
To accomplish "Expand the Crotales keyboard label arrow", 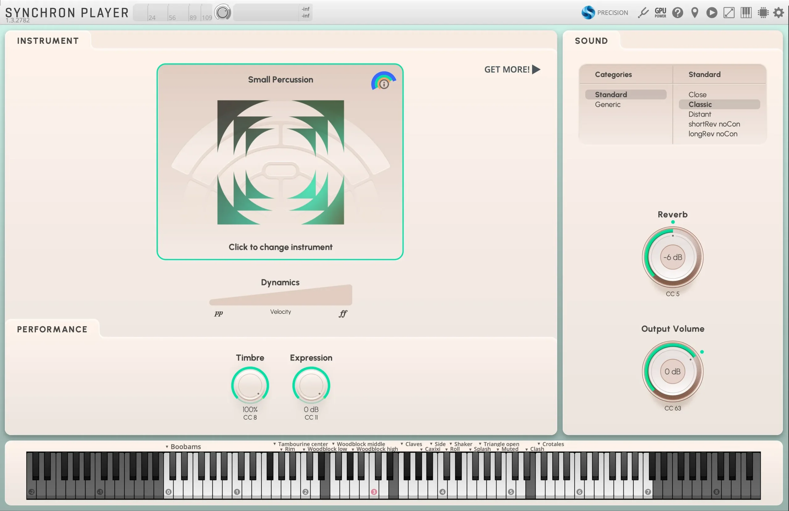I will pyautogui.click(x=539, y=444).
